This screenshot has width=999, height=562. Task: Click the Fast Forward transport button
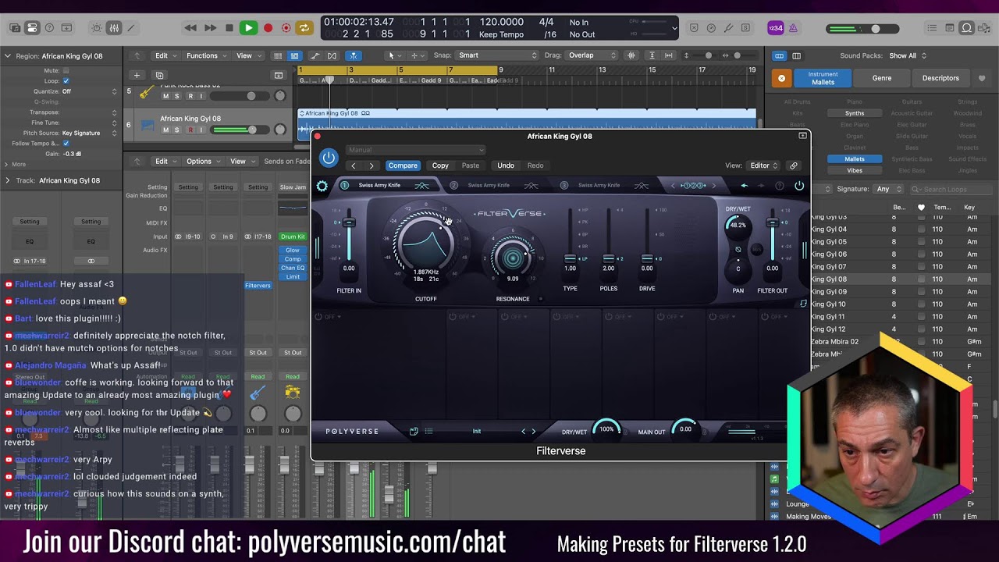(x=210, y=28)
